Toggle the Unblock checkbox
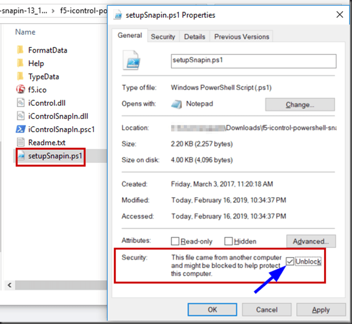This screenshot has height=324, width=352. point(290,261)
